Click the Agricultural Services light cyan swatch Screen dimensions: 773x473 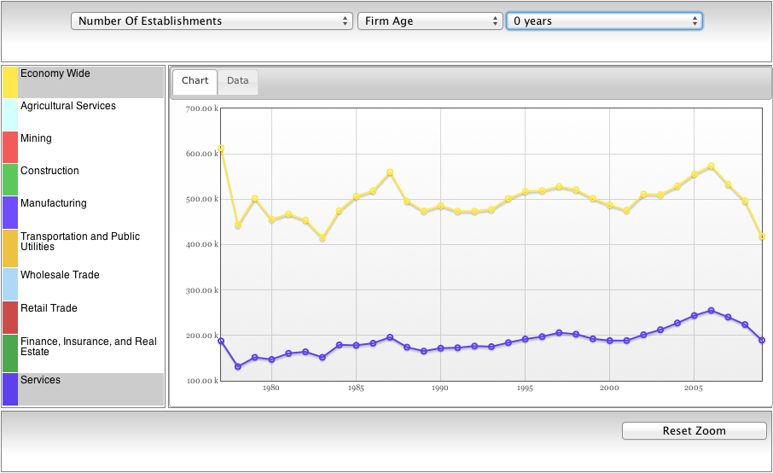(x=10, y=114)
